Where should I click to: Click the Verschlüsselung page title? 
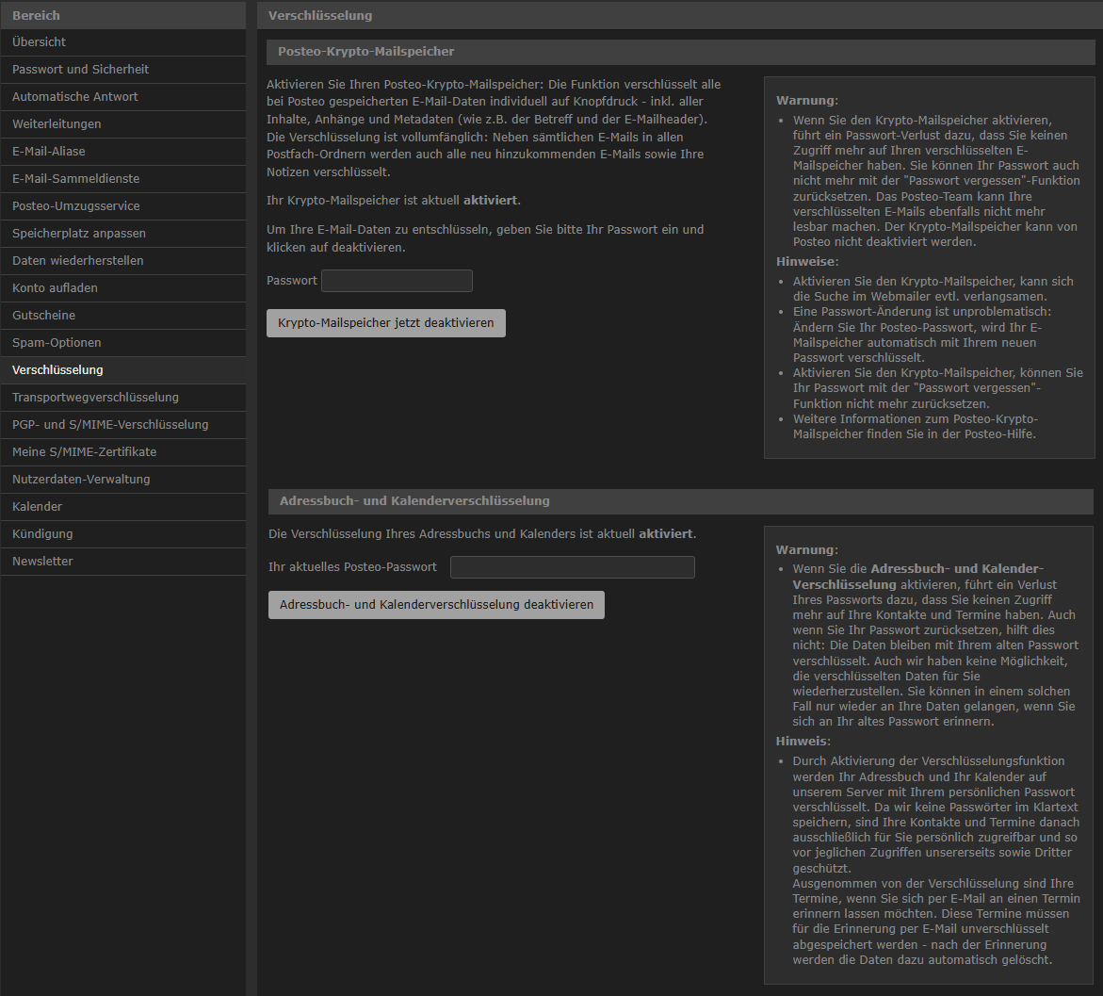point(320,15)
